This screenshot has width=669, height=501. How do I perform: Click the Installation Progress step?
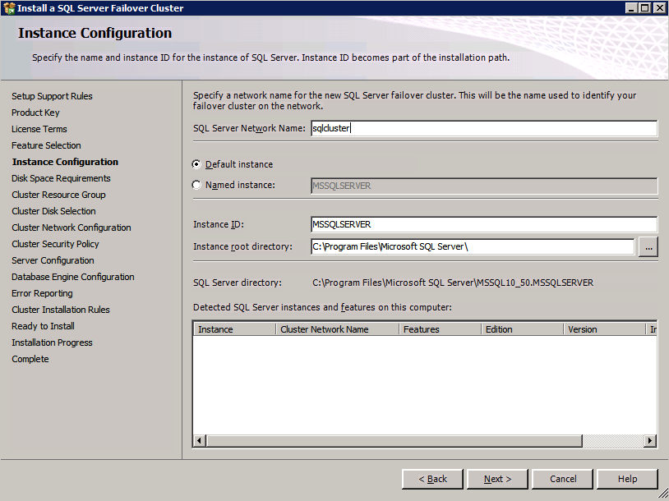[52, 342]
